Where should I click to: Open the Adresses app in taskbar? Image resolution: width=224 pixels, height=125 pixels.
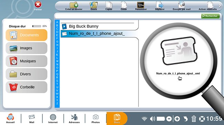point(74,118)
